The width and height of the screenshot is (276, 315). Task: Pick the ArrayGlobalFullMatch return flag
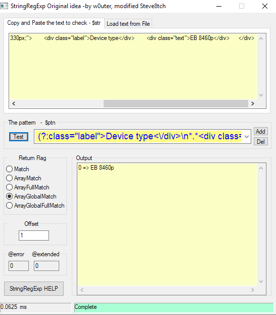click(35, 206)
